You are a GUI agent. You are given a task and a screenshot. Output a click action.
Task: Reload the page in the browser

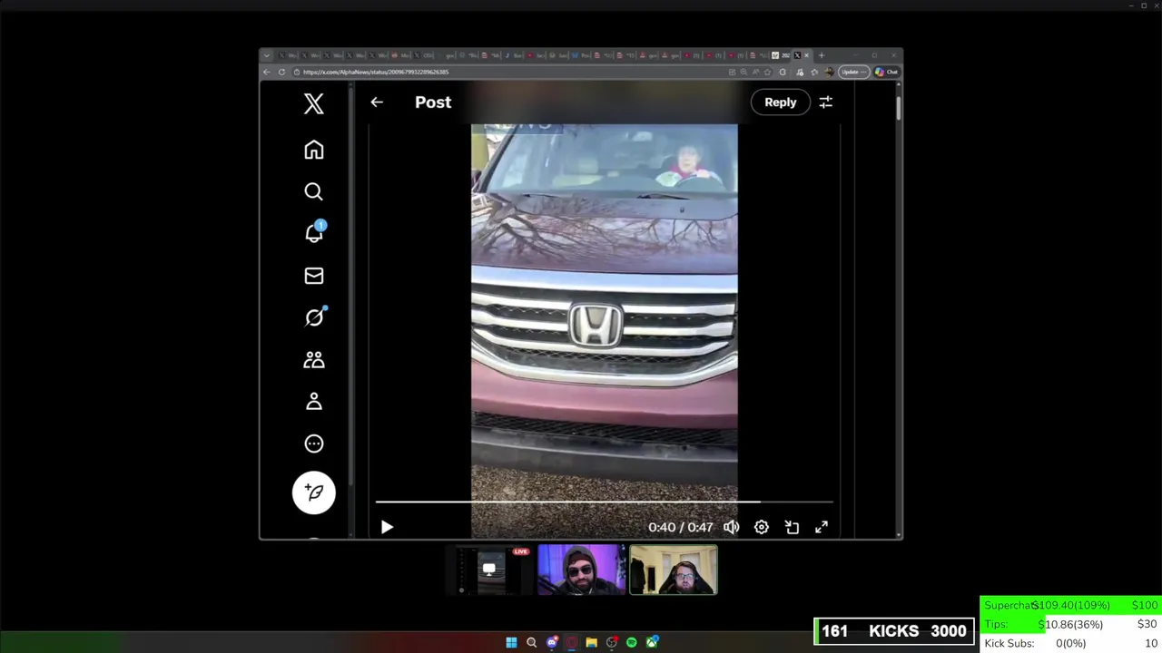pyautogui.click(x=282, y=72)
